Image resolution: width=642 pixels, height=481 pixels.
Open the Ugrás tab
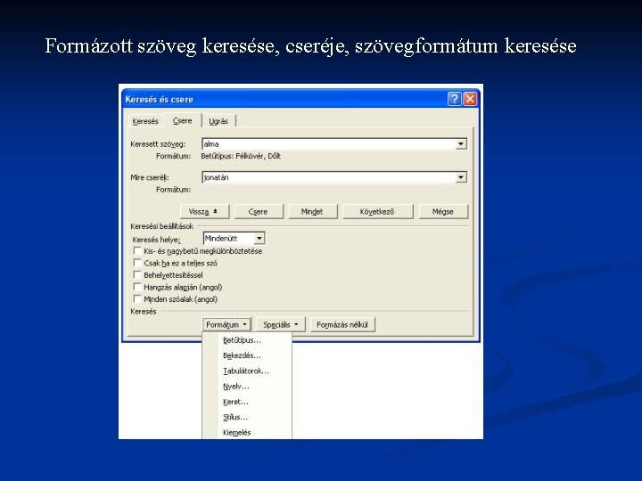(x=218, y=121)
